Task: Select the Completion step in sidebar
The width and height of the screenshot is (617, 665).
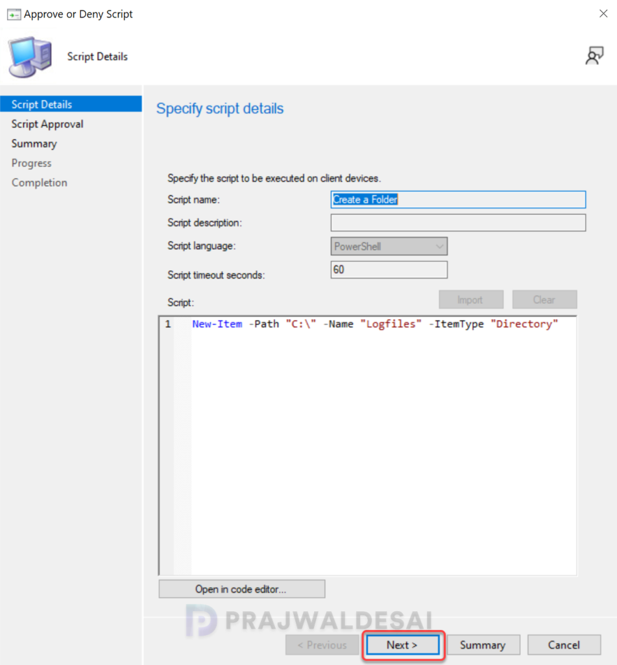Action: [40, 182]
